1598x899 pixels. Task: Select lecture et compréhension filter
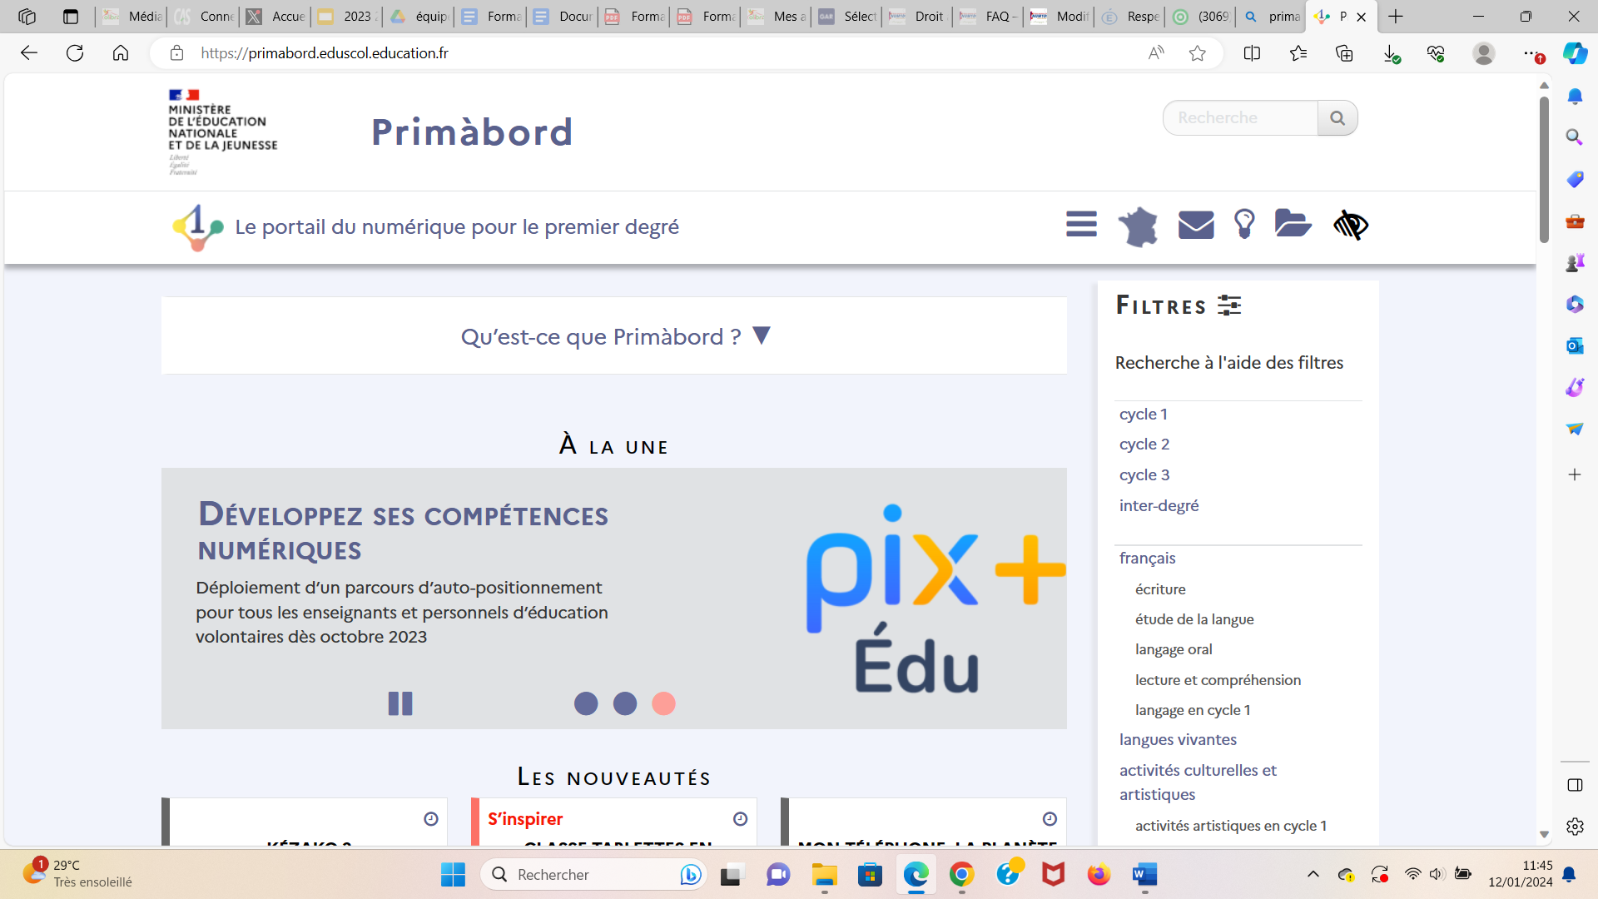pos(1218,680)
